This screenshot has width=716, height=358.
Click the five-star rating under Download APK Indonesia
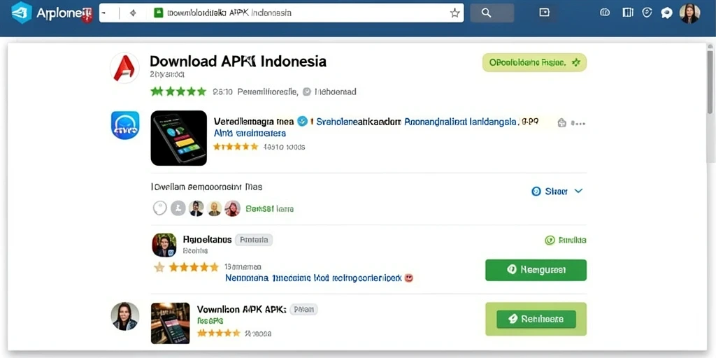coord(178,92)
